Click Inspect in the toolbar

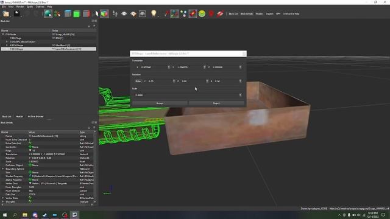[269, 13]
